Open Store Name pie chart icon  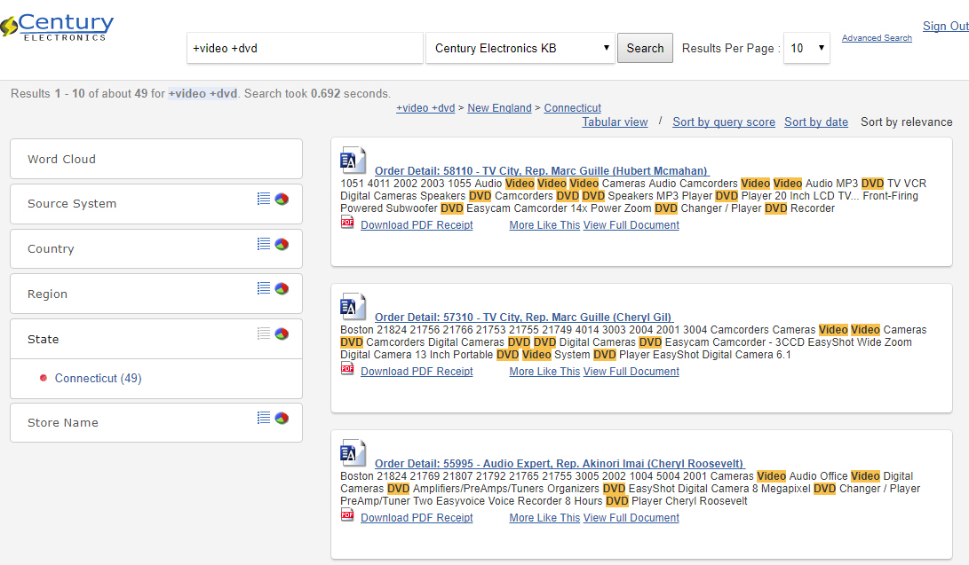[x=282, y=418]
